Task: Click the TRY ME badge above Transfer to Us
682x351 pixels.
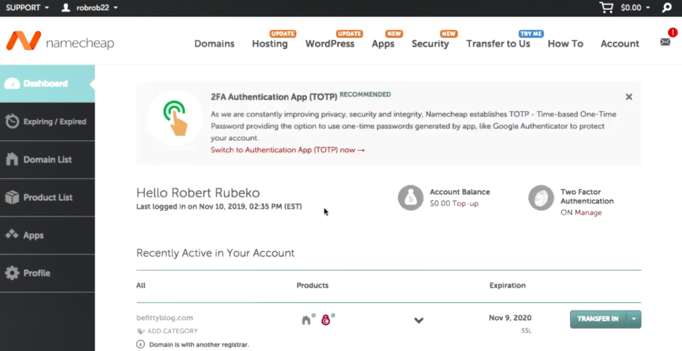Action: click(531, 33)
